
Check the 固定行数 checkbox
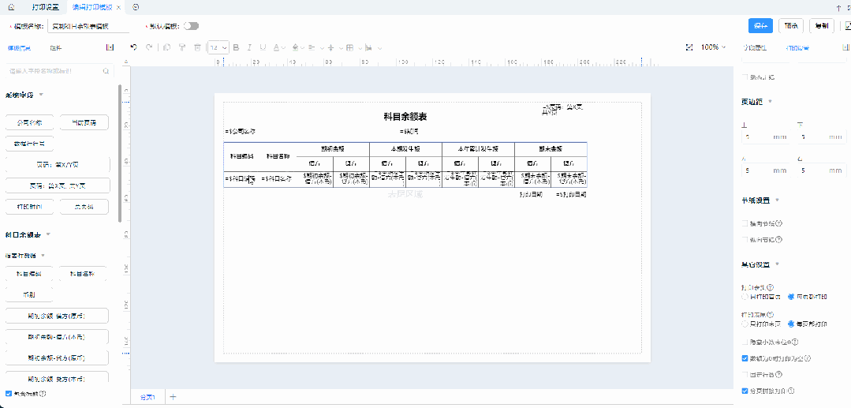(745, 374)
